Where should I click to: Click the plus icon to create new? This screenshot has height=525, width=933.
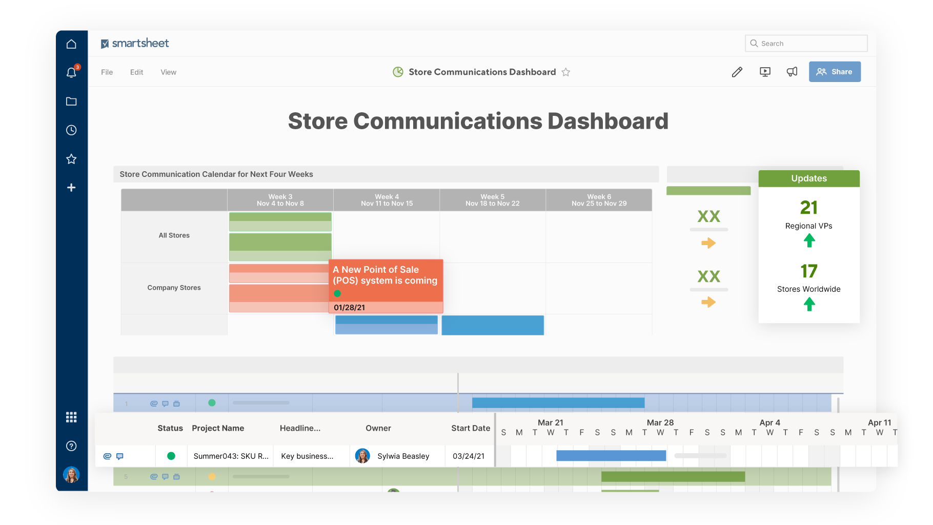(x=71, y=188)
